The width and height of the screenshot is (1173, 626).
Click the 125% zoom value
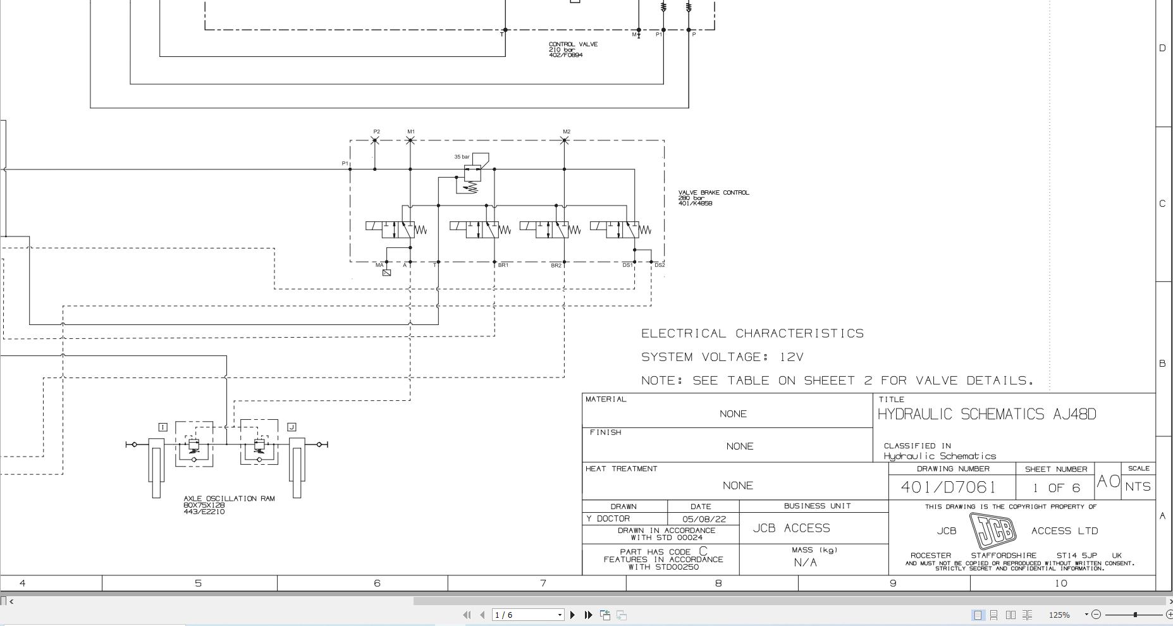click(1059, 615)
